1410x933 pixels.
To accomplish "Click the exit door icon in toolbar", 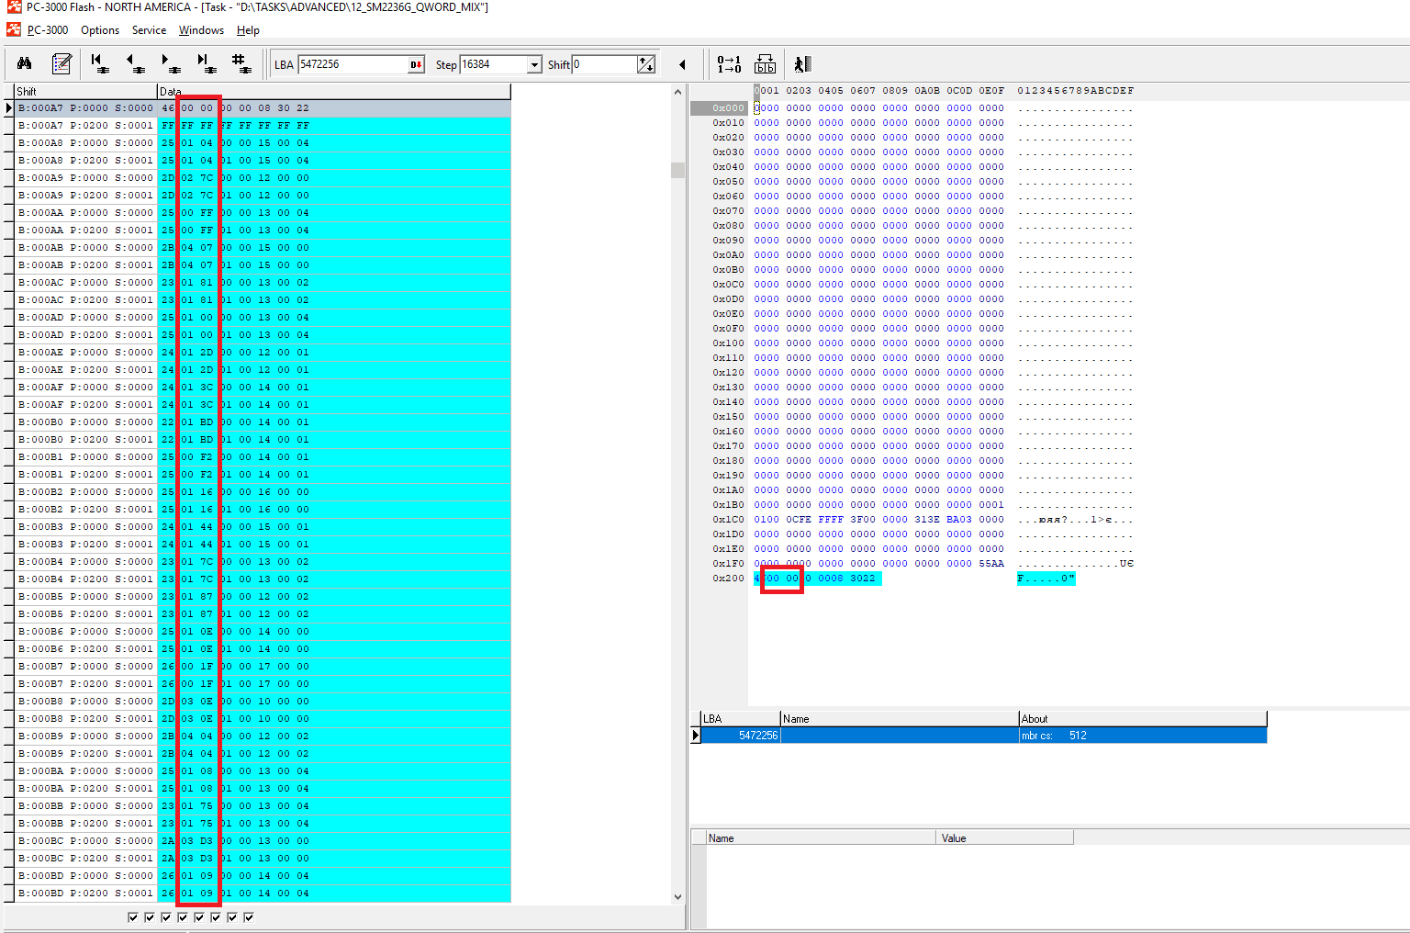I will tap(802, 63).
